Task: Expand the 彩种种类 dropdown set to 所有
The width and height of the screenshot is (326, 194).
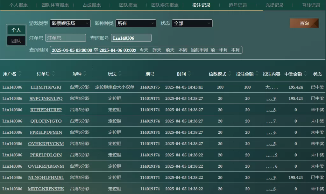Action: (x=136, y=23)
